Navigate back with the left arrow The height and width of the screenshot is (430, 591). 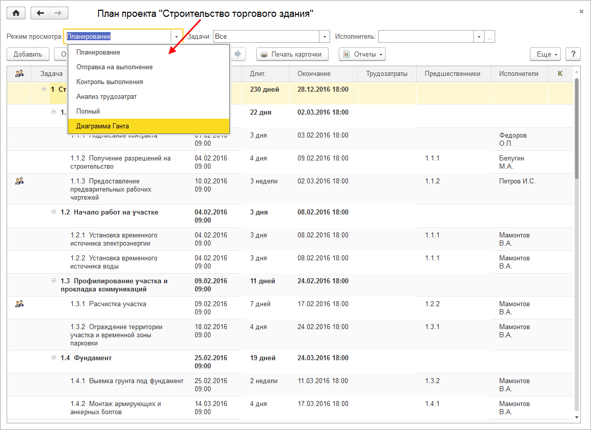(40, 13)
